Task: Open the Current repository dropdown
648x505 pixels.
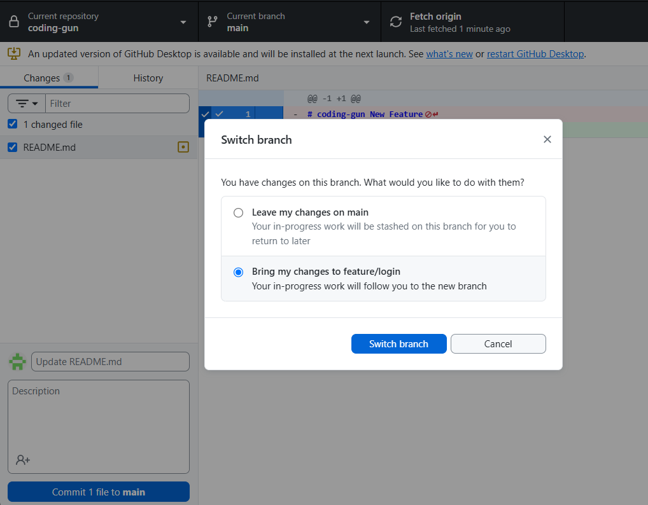Action: click(x=99, y=22)
